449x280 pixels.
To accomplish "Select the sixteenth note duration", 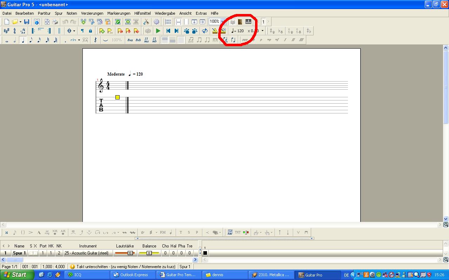I will coord(39,40).
